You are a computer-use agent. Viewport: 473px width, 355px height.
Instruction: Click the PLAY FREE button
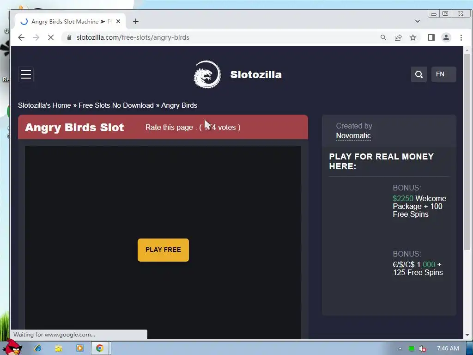pos(163,250)
